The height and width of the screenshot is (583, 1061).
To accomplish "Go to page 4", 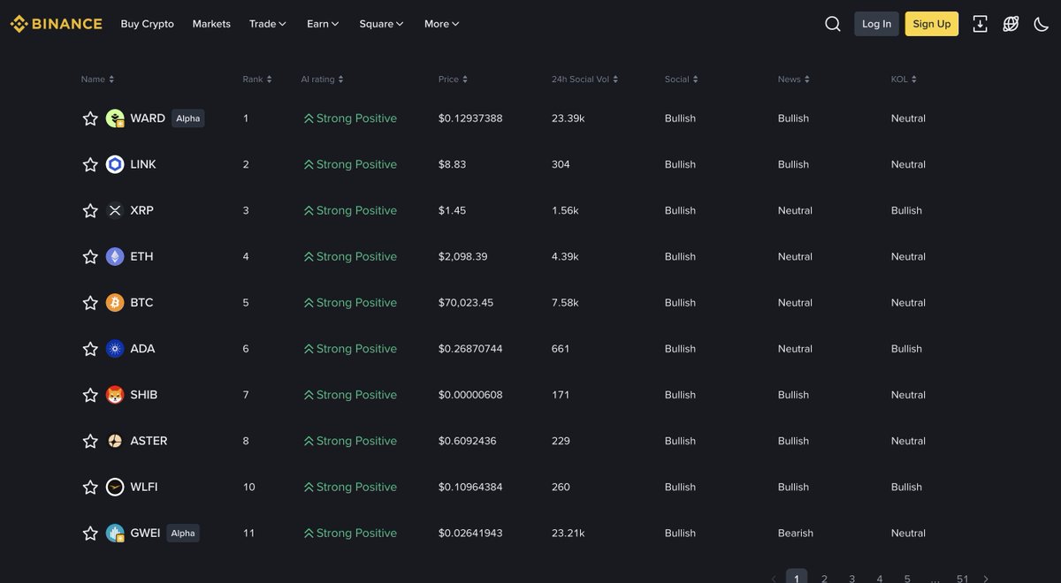I will click(879, 579).
